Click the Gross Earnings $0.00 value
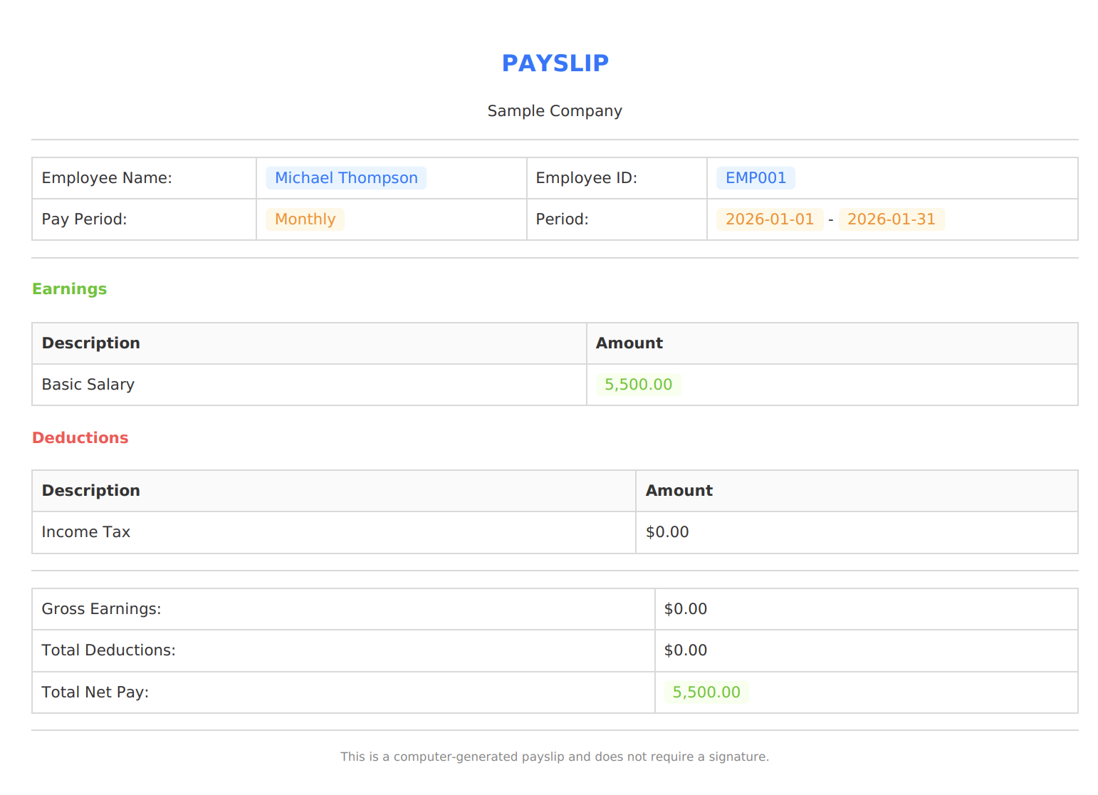1098x795 pixels. point(685,609)
